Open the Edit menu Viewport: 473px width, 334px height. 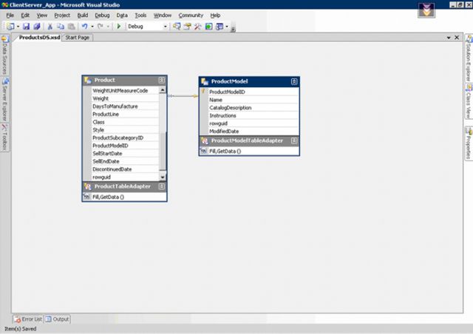25,16
